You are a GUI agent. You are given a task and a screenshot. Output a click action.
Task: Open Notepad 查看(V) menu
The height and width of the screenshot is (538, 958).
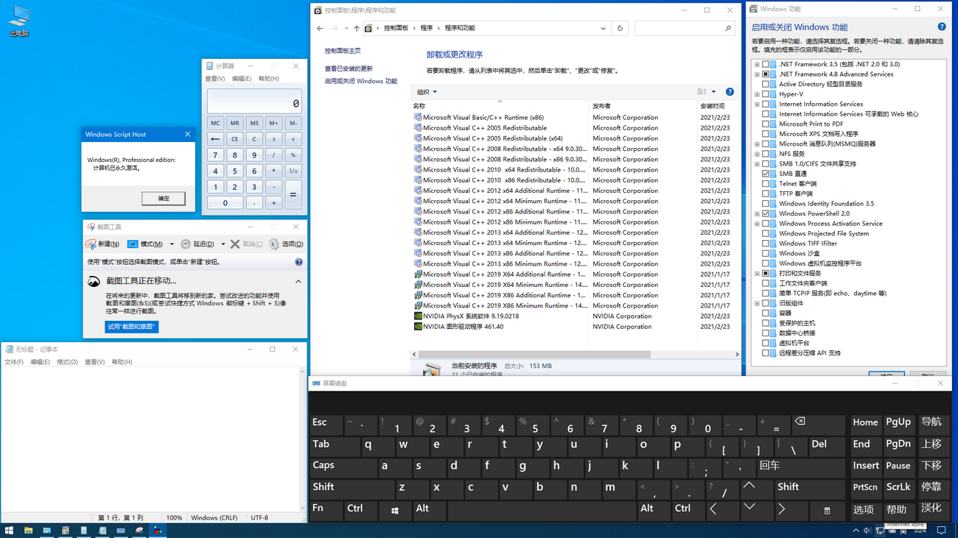pos(94,362)
